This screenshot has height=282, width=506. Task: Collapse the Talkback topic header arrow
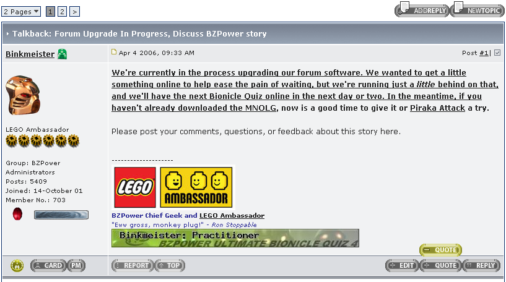tap(7, 34)
